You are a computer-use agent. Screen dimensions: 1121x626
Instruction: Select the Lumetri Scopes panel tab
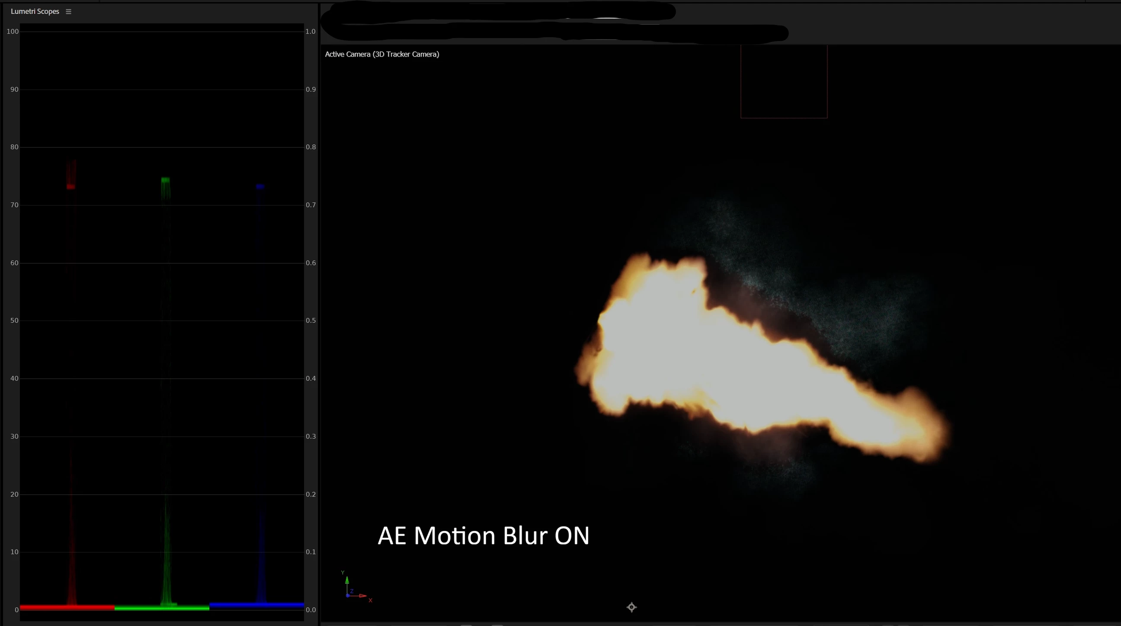coord(35,12)
